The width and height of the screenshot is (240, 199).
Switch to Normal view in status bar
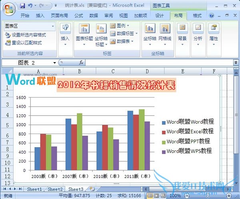[x=150, y=195]
